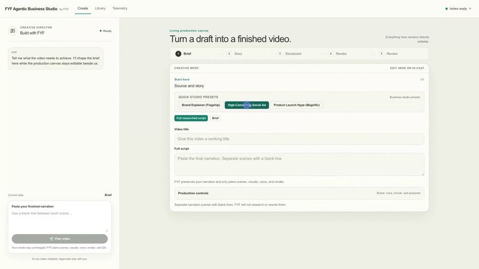The width and height of the screenshot is (479, 269).
Task: Jump to step 4 Render
Action: point(338,53)
